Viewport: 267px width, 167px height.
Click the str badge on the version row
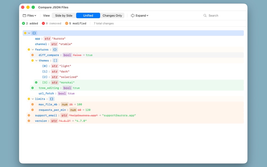[54, 121]
